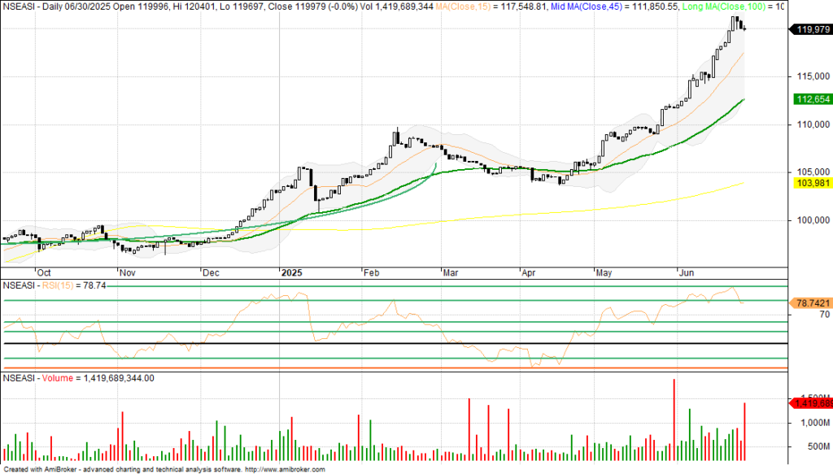Click the 2025 year label on the time axis
This screenshot has height=474, width=833.
(290, 273)
